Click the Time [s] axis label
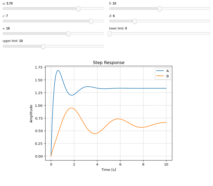The width and height of the screenshot is (213, 186). 109,170
